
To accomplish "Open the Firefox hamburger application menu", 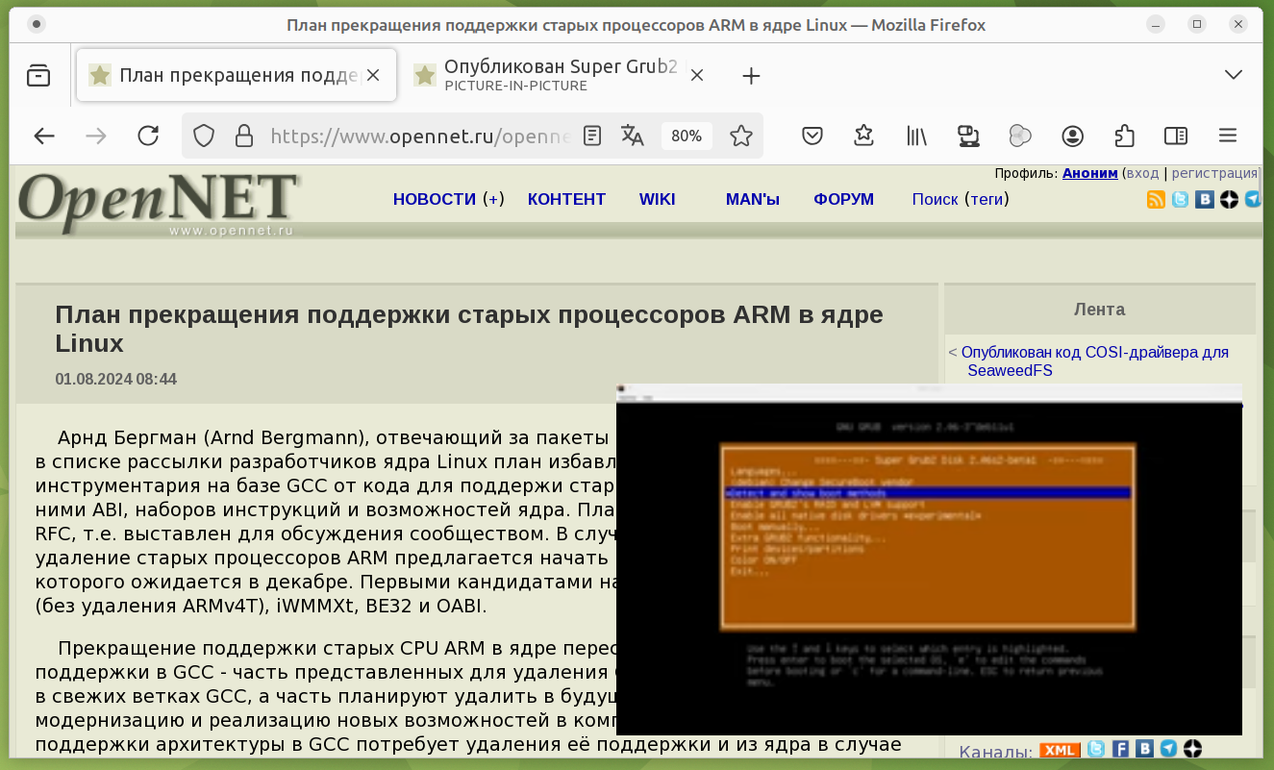I will pyautogui.click(x=1227, y=136).
